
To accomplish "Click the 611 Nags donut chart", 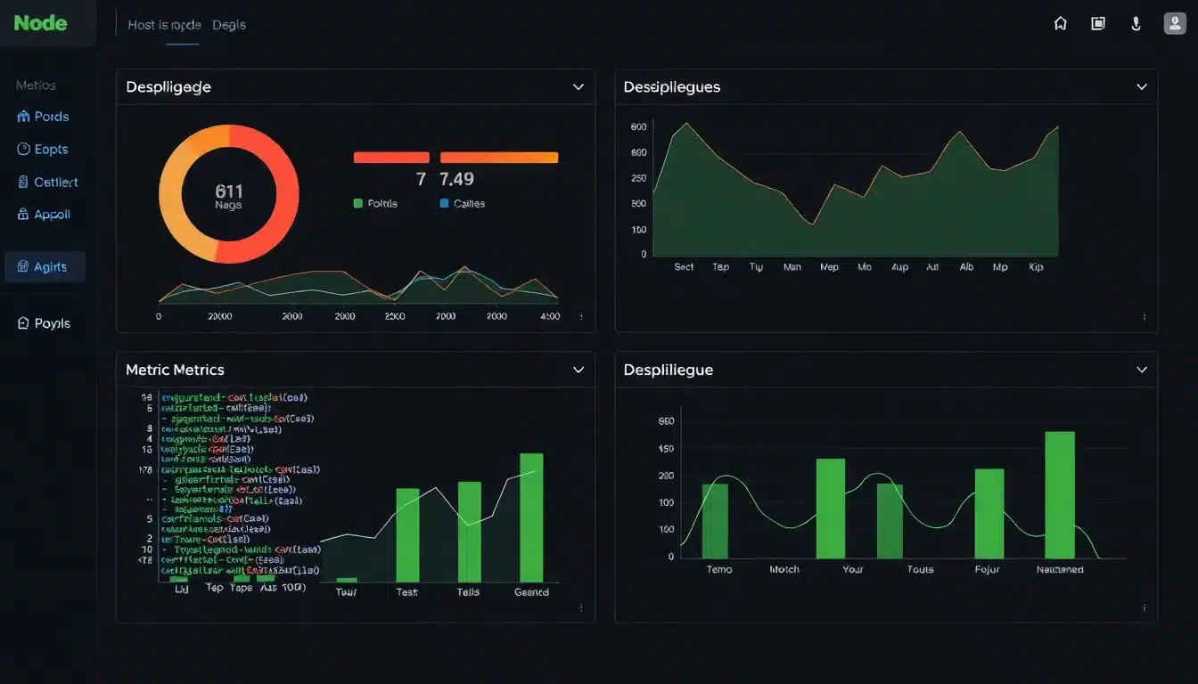I will tap(228, 193).
